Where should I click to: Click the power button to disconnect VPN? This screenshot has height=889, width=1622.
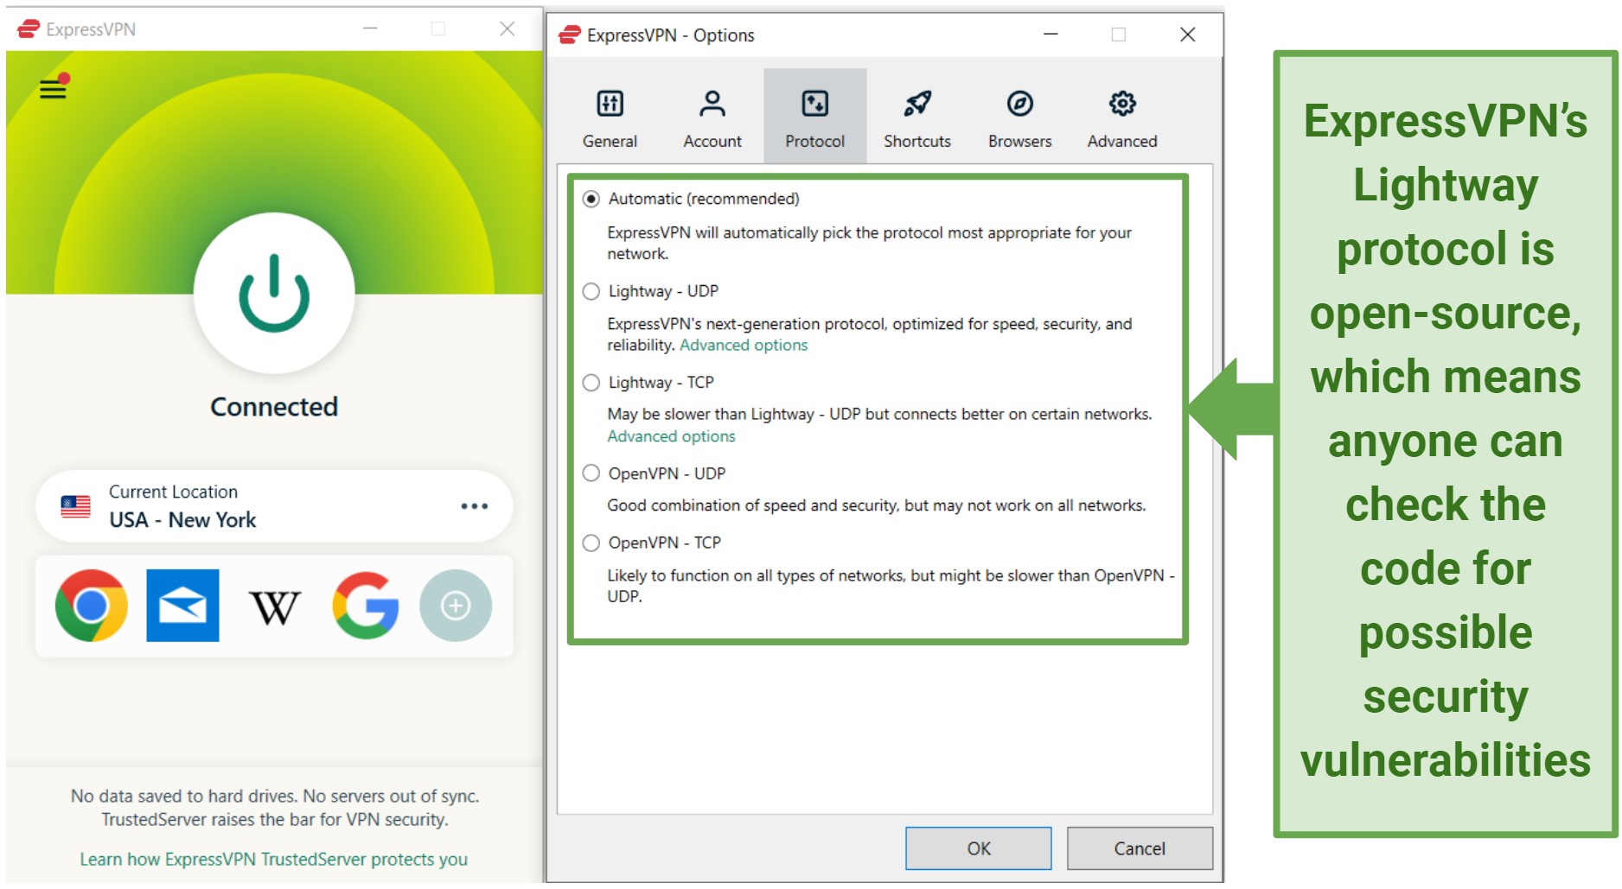coord(274,294)
